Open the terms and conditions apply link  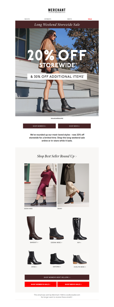click(57, 118)
